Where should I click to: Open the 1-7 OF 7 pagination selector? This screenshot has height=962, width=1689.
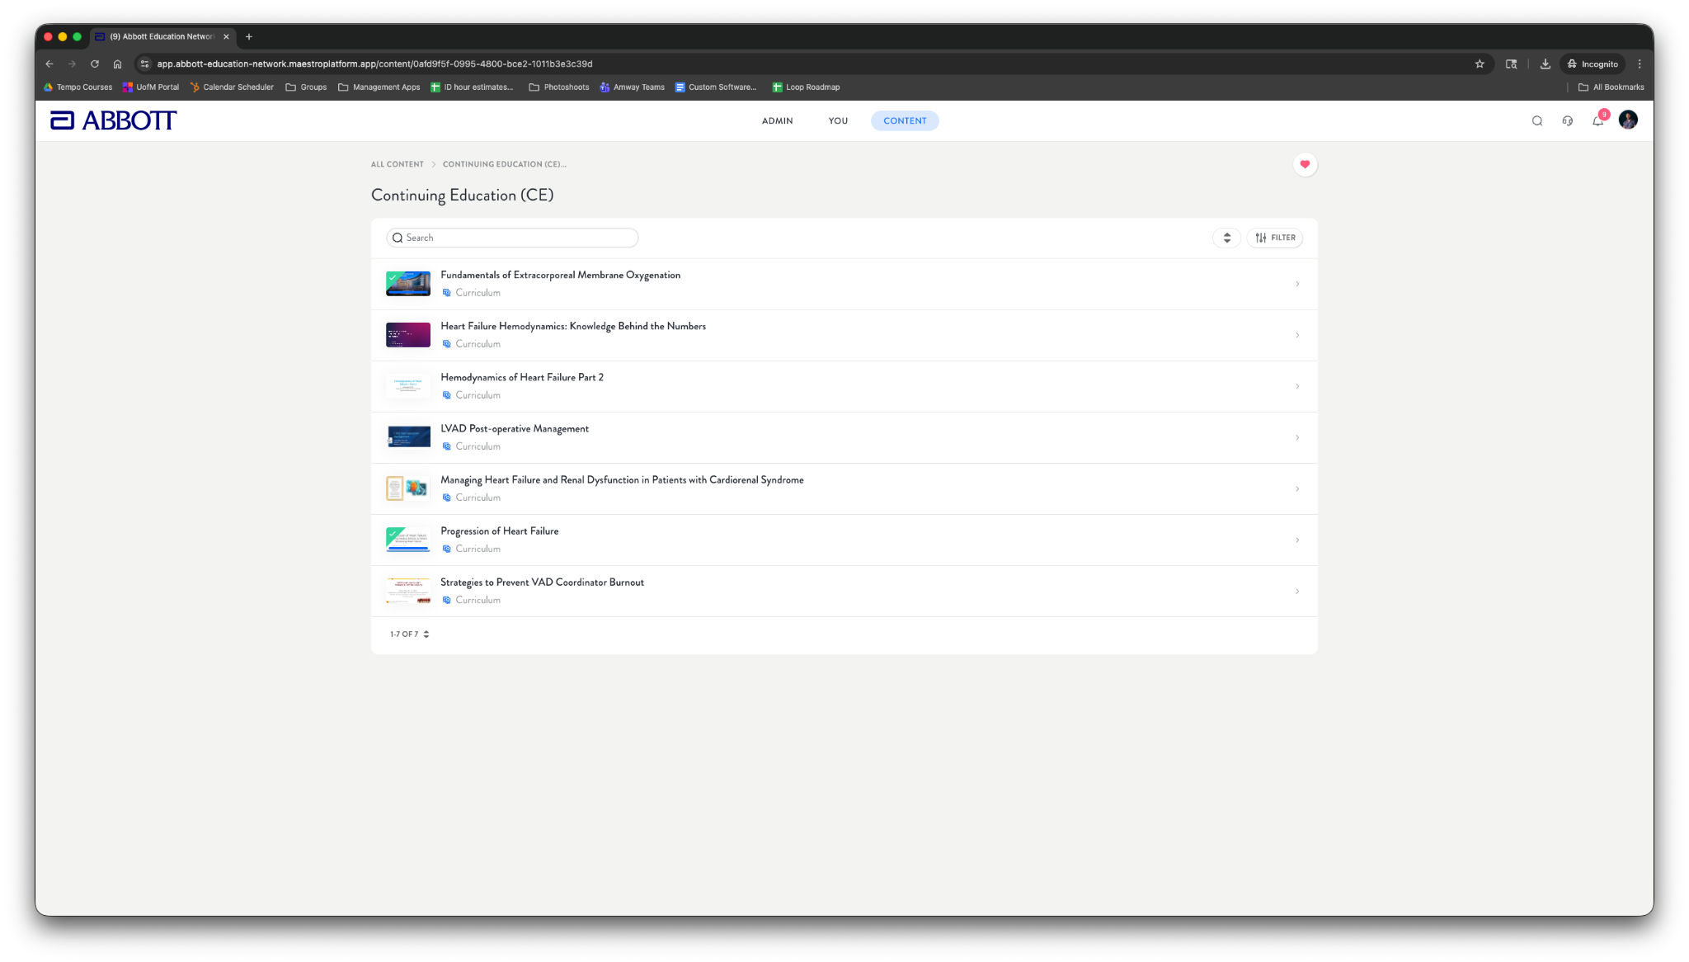coord(409,634)
